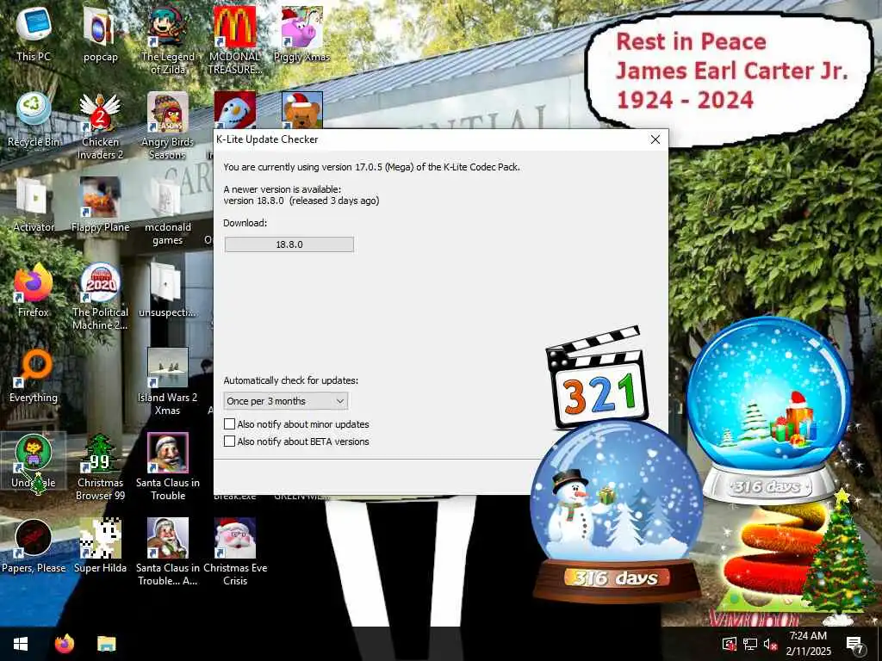This screenshot has height=661, width=882.
Task: Open This PC desktop icon
Action: pos(34,34)
